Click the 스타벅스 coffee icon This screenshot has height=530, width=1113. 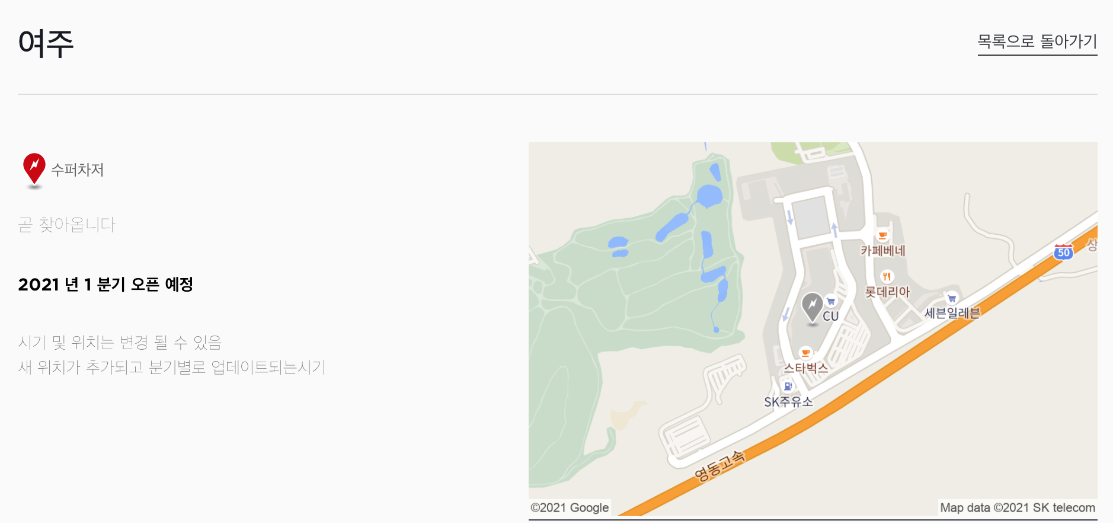coord(805,353)
